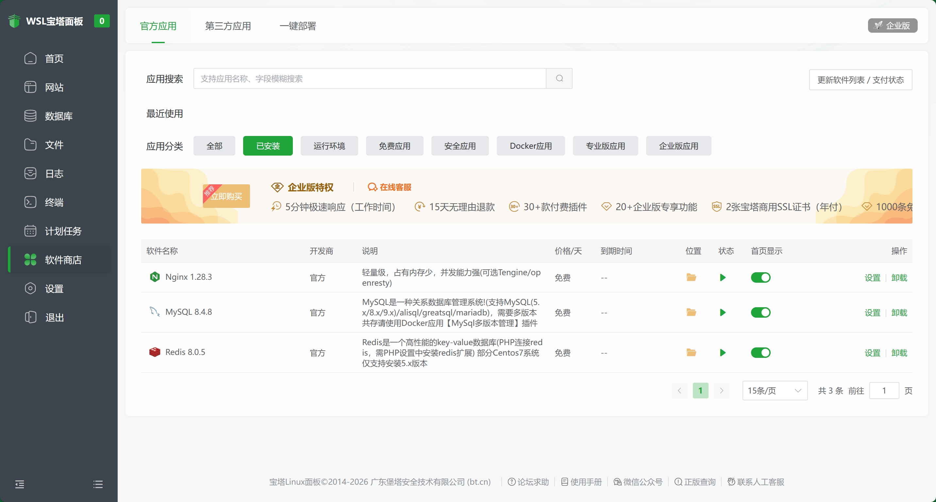Open 设置 for Nginx
Viewport: 936px width, 502px height.
(x=872, y=277)
